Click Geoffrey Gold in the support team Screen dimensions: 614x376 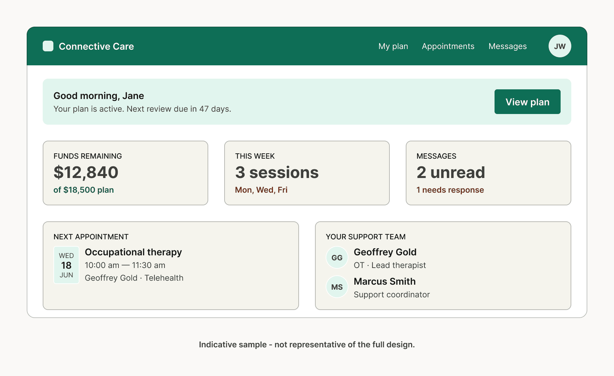pyautogui.click(x=385, y=252)
